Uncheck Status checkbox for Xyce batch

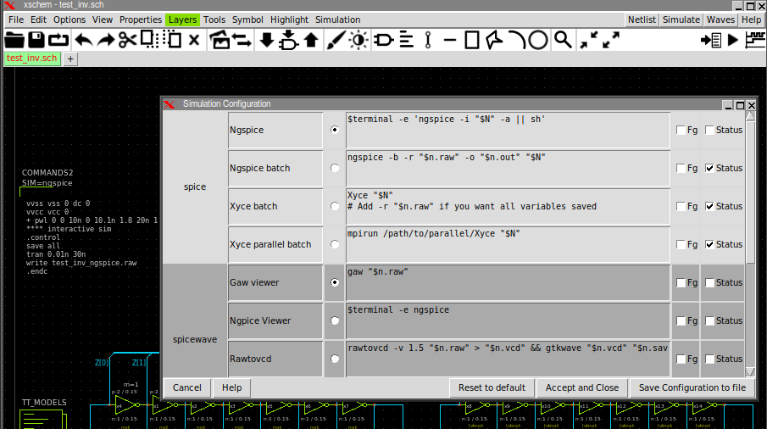pos(709,206)
